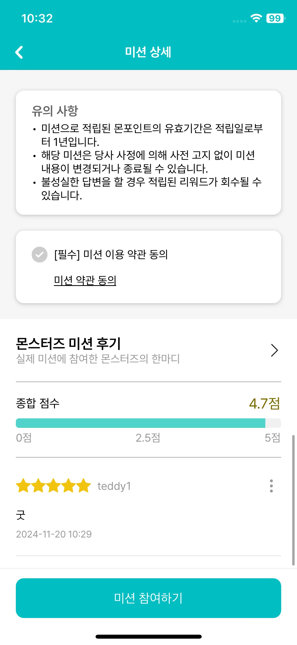Click the 4.7 rating progress bar
297x645 pixels.
(x=148, y=423)
